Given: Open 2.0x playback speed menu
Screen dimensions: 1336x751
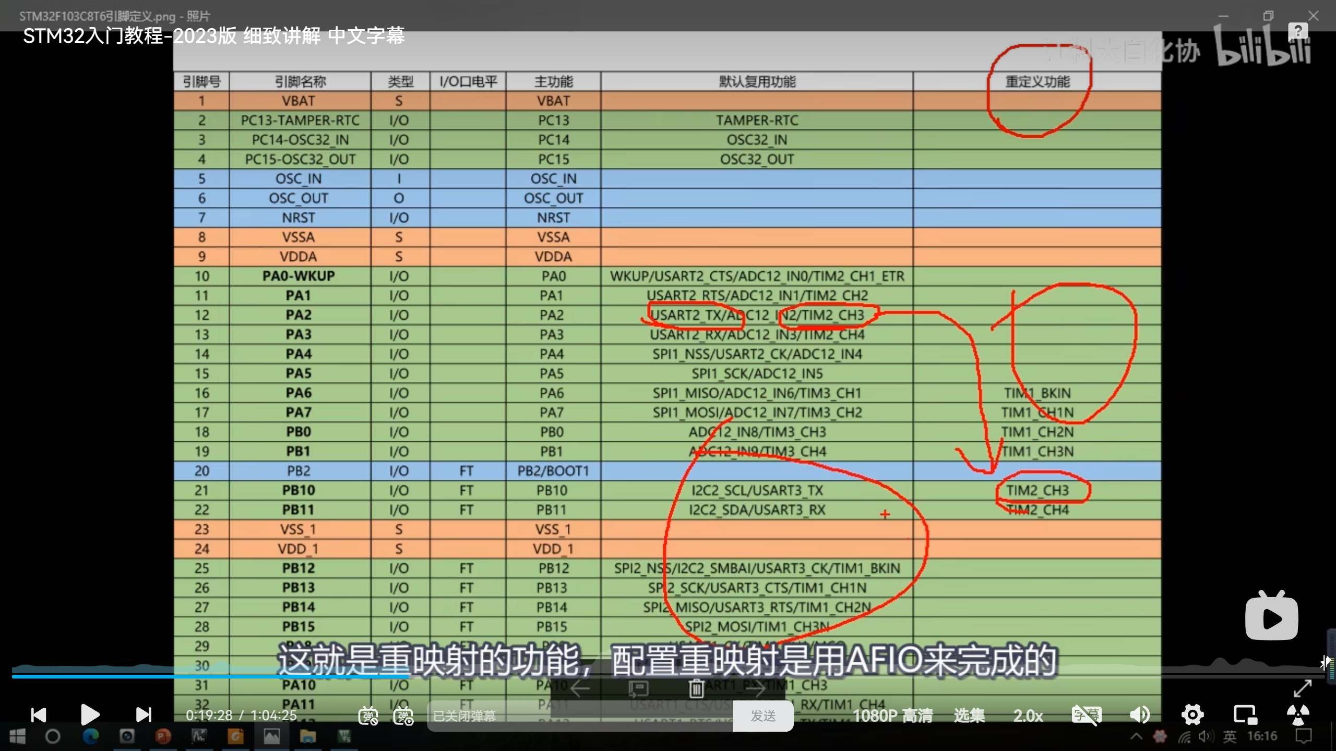Looking at the screenshot, I should click(x=1028, y=716).
